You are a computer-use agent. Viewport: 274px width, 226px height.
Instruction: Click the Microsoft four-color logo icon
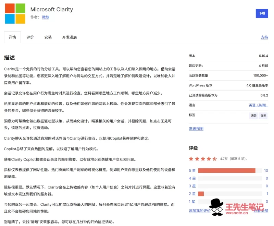point(15,13)
